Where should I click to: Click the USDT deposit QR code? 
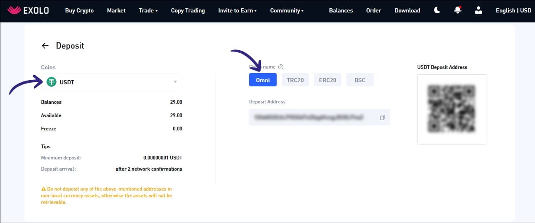[452, 109]
